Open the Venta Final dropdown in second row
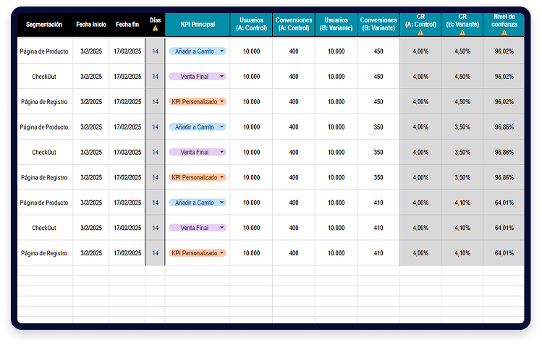Viewport: 542px width, 345px height. click(222, 77)
